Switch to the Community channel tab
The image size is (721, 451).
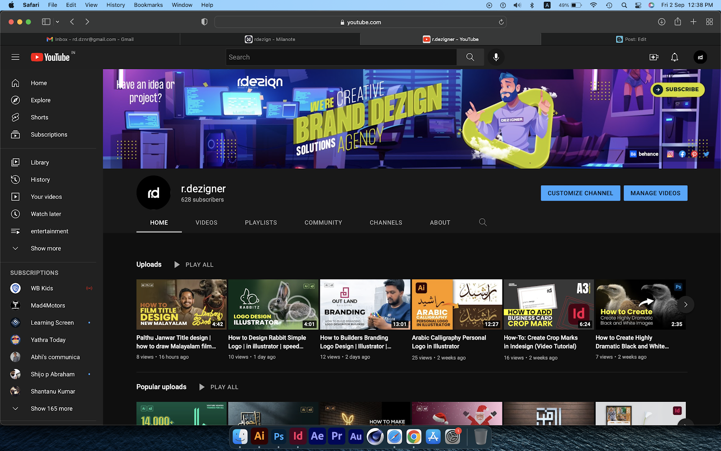[x=323, y=223]
